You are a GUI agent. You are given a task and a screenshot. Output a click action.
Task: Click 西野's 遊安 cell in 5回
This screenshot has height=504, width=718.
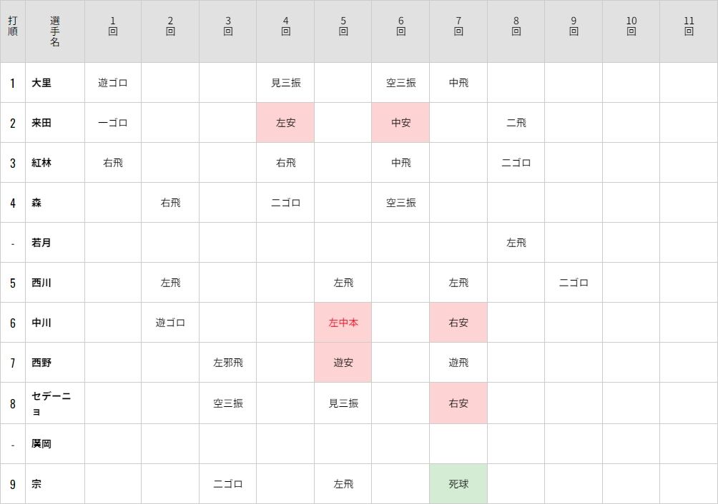coord(343,363)
